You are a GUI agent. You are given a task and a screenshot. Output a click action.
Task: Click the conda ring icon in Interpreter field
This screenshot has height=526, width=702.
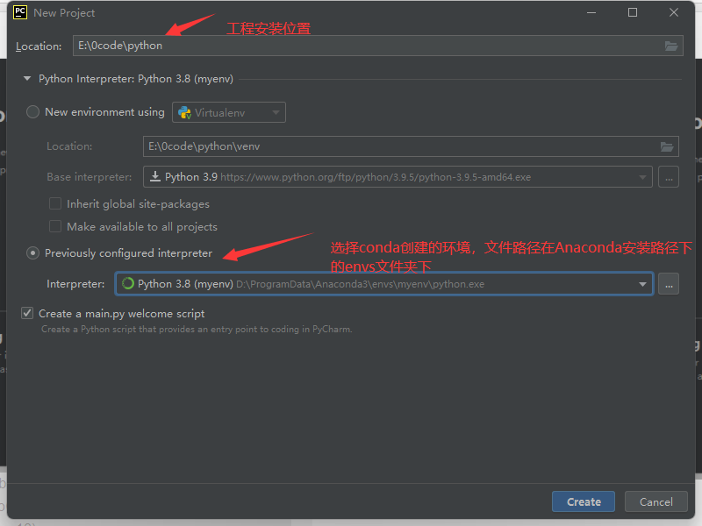(x=128, y=283)
